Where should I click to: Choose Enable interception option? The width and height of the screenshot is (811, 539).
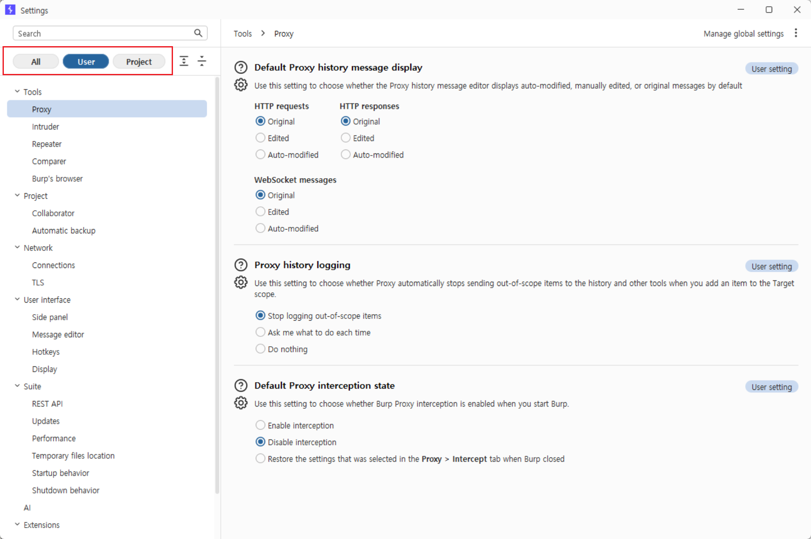click(x=260, y=425)
